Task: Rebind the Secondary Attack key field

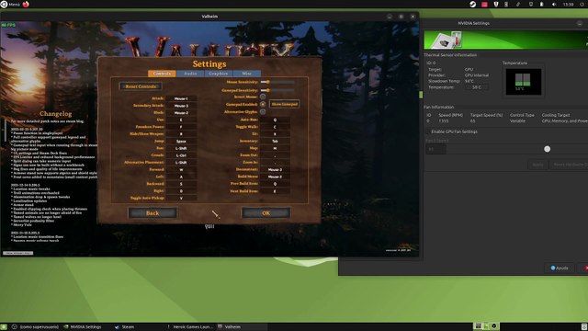Action: [181, 106]
